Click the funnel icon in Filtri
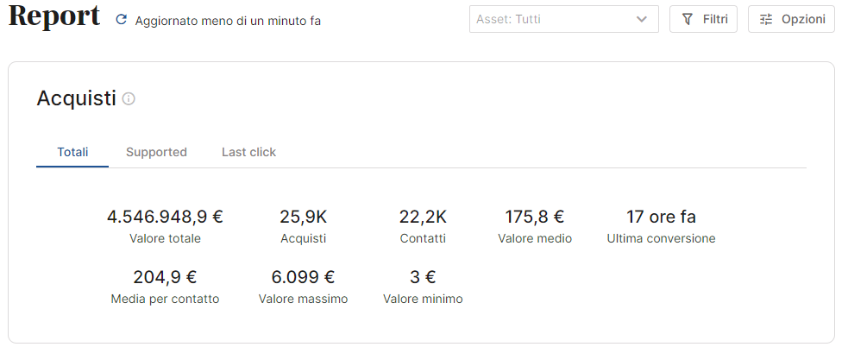The image size is (848, 347). tap(688, 20)
